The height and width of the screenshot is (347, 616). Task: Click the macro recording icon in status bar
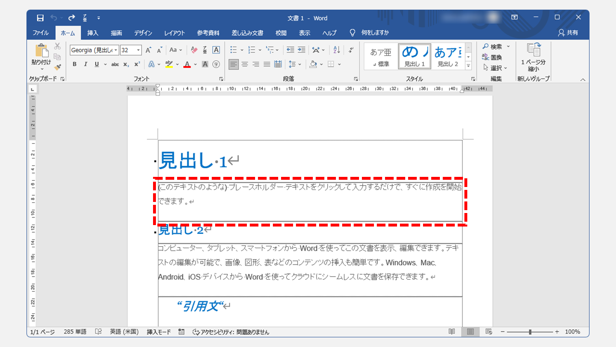pos(181,332)
